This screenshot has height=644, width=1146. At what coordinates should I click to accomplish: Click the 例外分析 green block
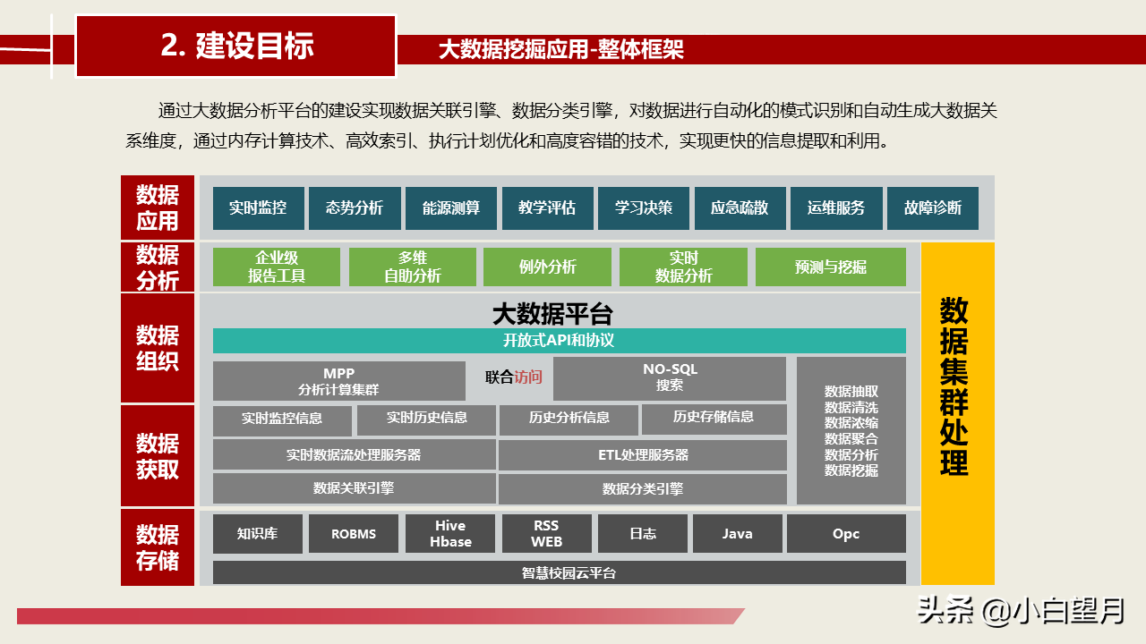(x=548, y=267)
